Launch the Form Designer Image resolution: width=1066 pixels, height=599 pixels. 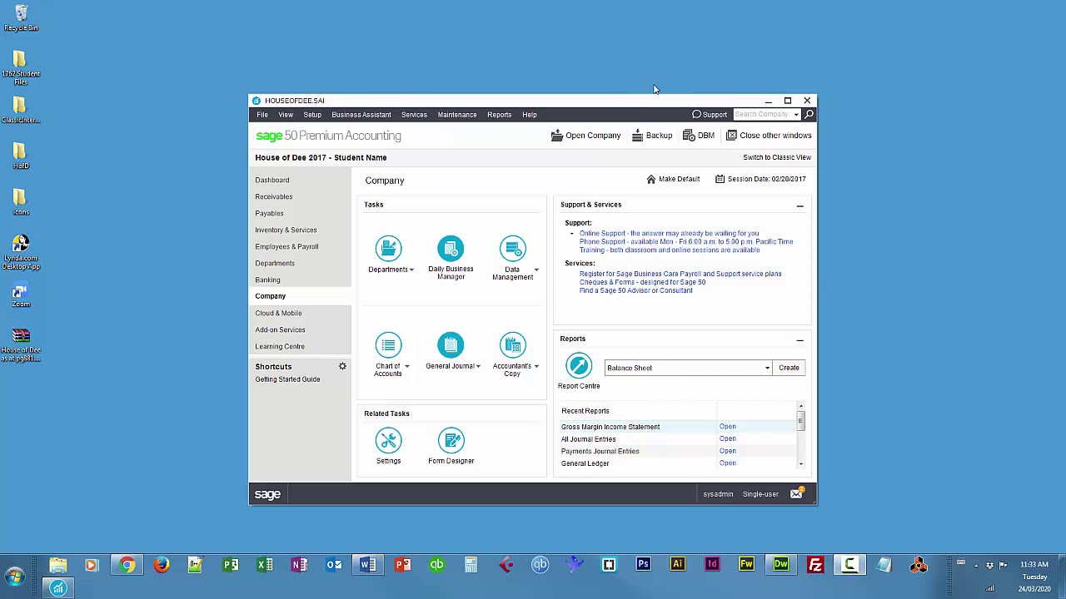pos(451,441)
